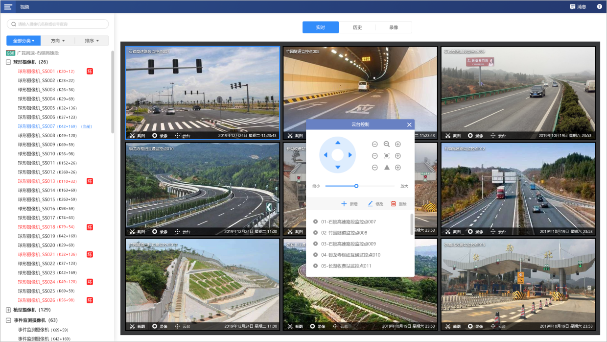Open 云台 control on 锁龙寺枢纽互通监控点010 tile
This screenshot has width=607, height=342.
point(183,231)
